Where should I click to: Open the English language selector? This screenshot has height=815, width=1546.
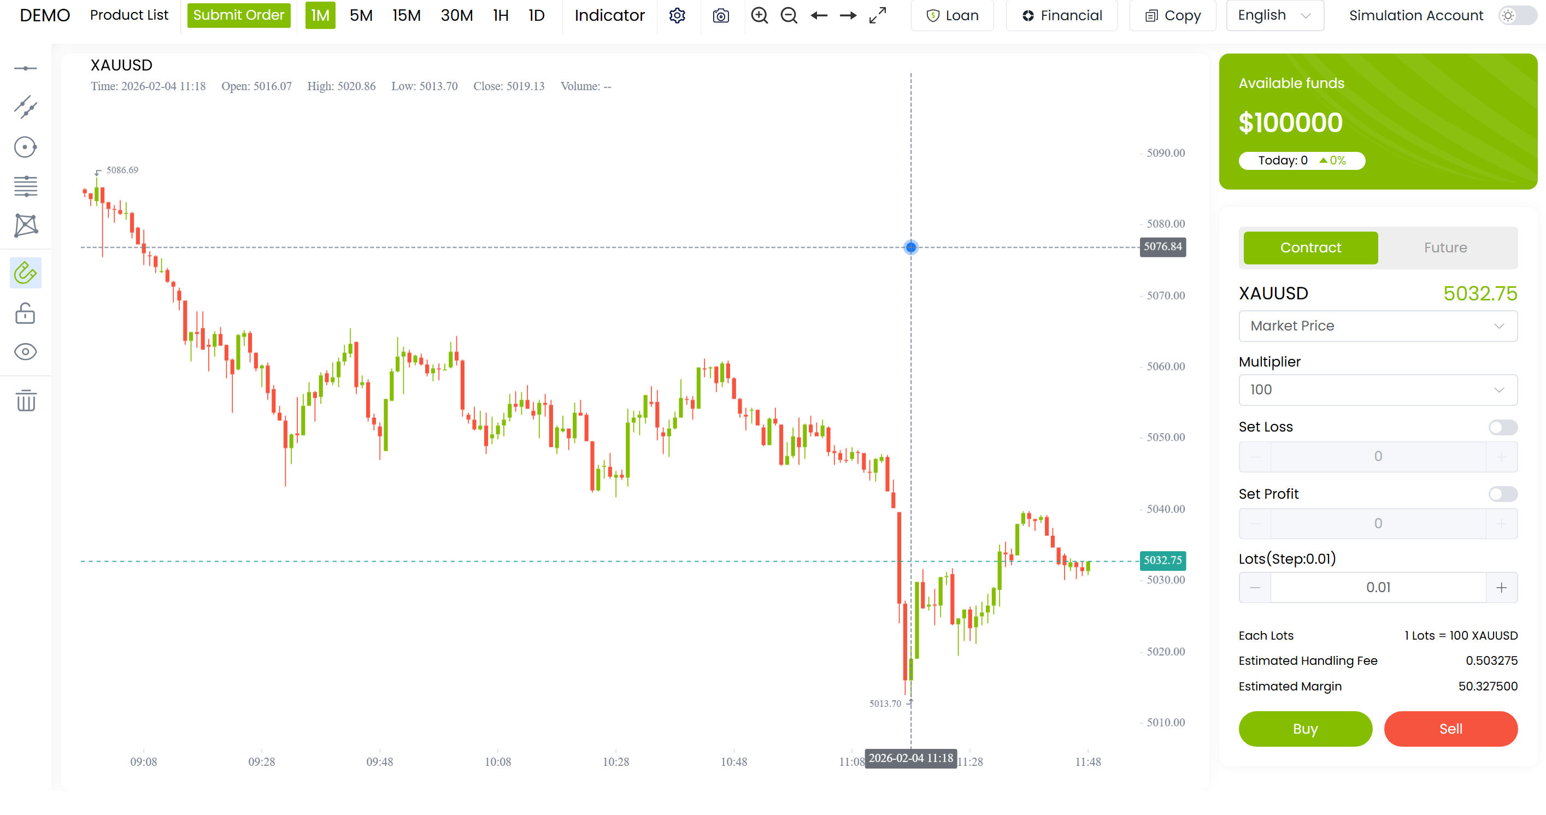1274,16
